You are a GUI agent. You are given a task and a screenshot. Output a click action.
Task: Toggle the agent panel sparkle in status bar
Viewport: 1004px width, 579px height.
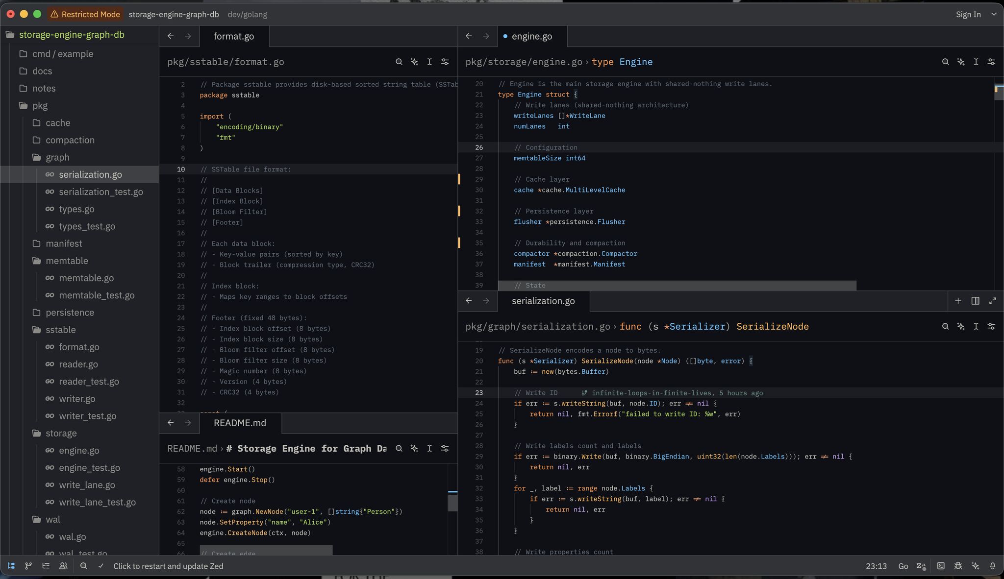click(976, 566)
